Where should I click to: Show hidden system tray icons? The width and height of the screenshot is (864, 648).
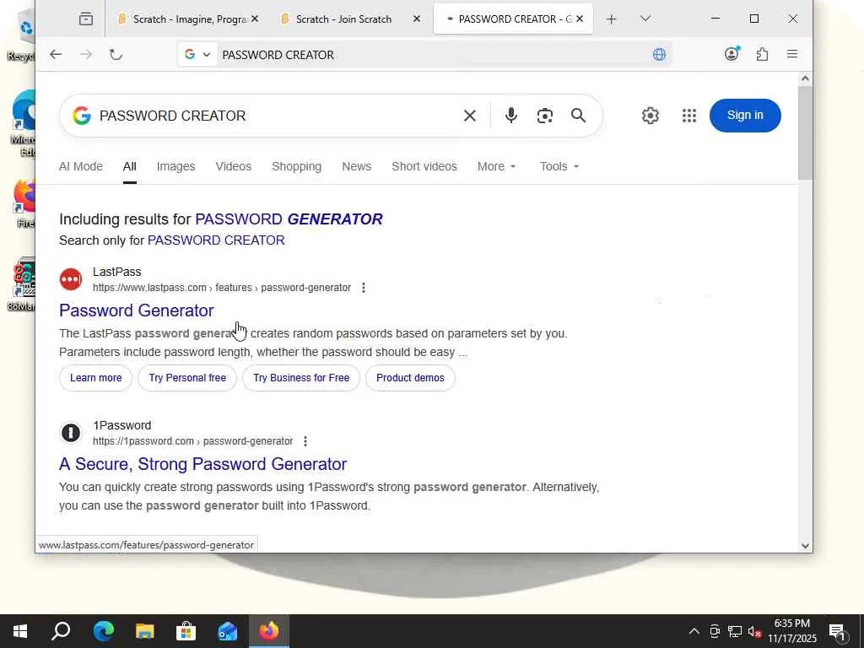[694, 631]
